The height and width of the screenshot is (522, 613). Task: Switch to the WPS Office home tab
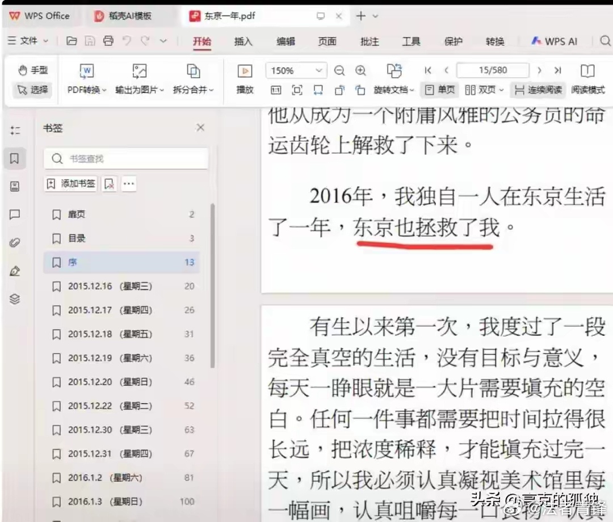click(40, 16)
